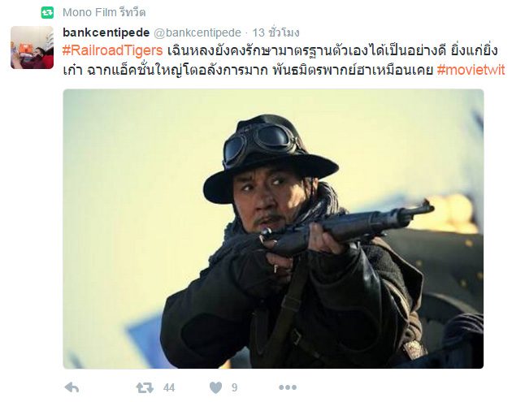
Task: Click the bankcentipede display name
Action: click(x=106, y=32)
